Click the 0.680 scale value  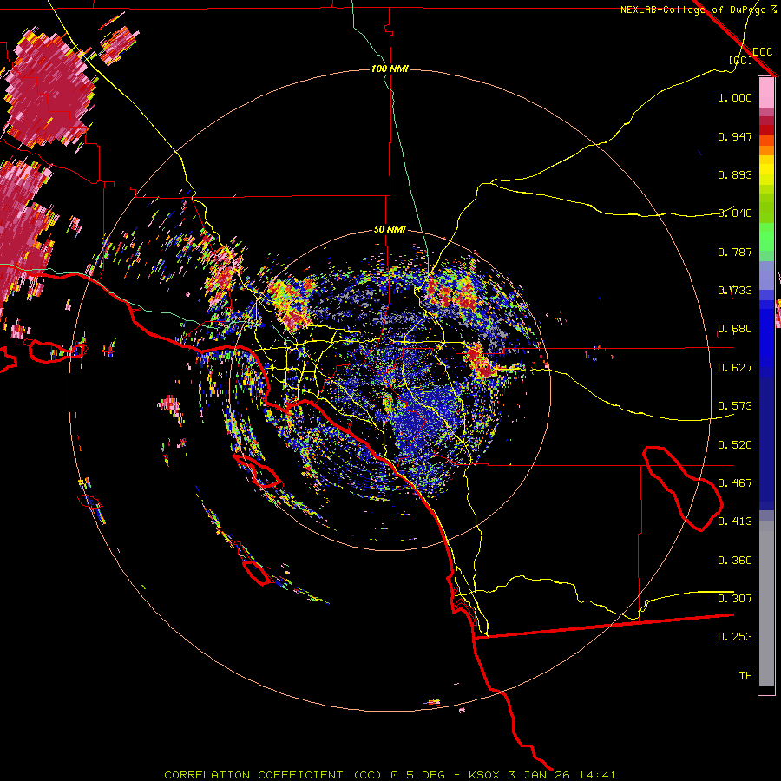pos(735,329)
